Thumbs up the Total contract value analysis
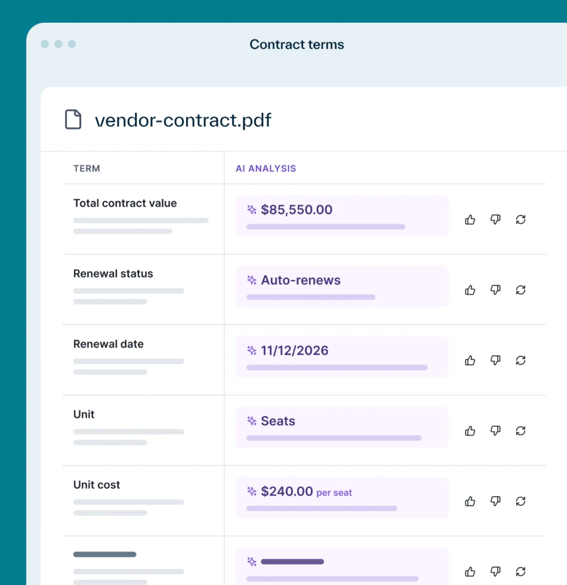Viewport: 567px width, 585px height. [x=470, y=220]
